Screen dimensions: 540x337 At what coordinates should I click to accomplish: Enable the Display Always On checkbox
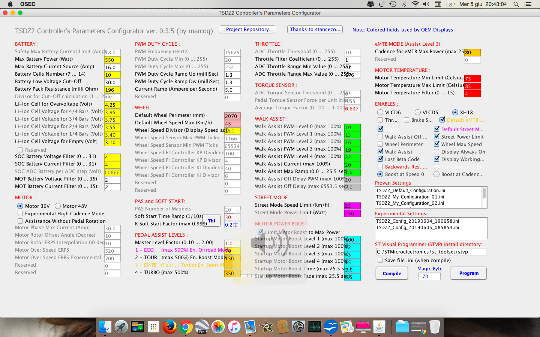point(436,152)
